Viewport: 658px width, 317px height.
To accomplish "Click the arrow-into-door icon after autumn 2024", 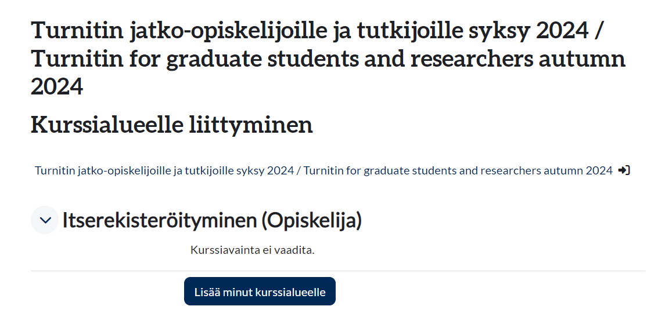I will coord(624,170).
